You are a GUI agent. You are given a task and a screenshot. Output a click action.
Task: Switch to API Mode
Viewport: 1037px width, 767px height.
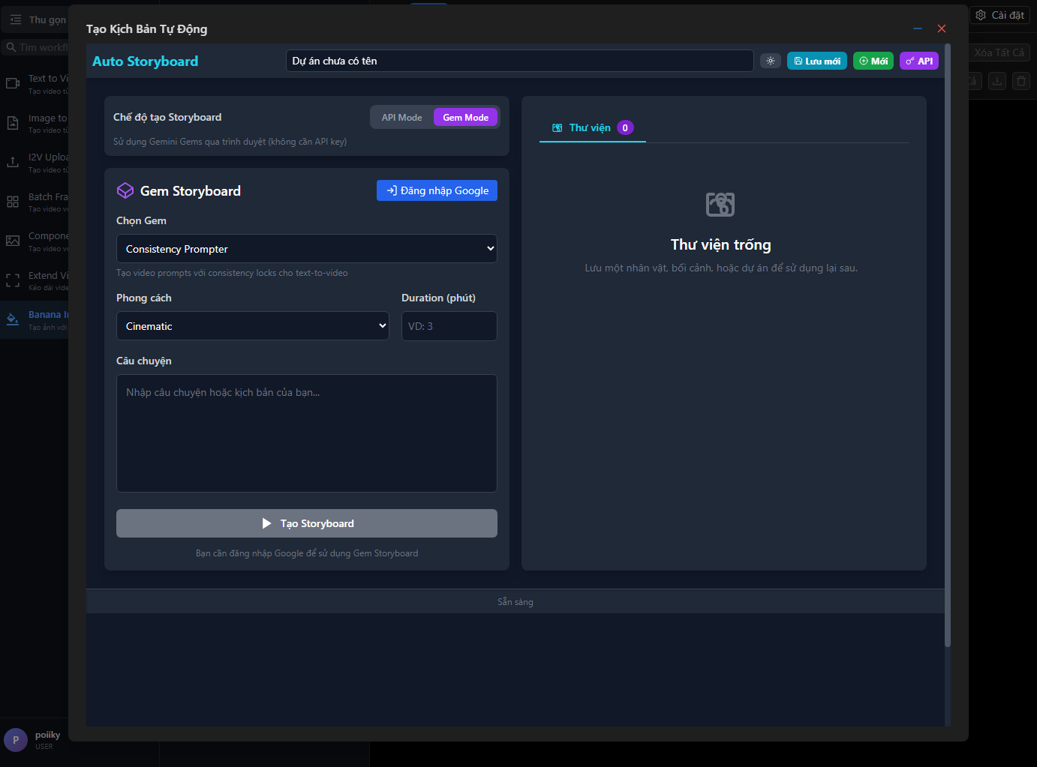[401, 117]
